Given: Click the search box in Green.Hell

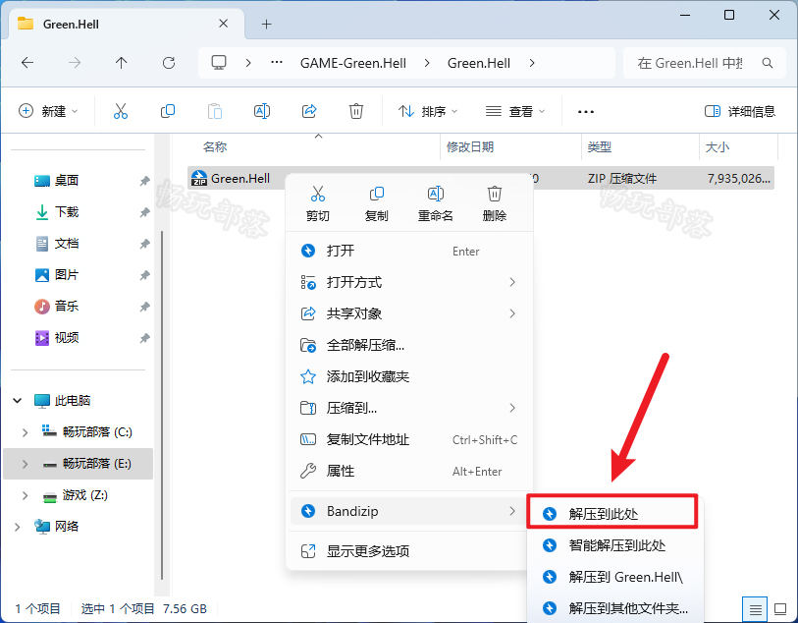Looking at the screenshot, I should (705, 63).
